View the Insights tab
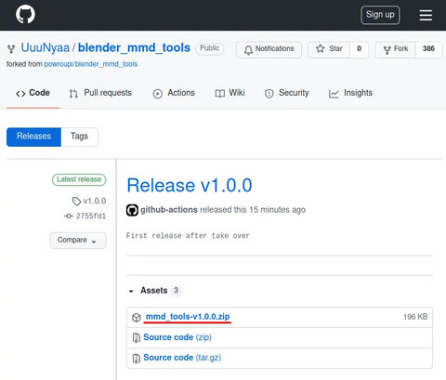Image resolution: width=446 pixels, height=380 pixels. (x=350, y=93)
